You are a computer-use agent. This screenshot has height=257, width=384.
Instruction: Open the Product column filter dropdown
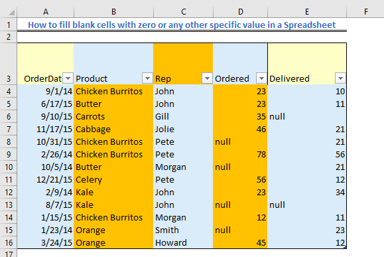point(147,78)
